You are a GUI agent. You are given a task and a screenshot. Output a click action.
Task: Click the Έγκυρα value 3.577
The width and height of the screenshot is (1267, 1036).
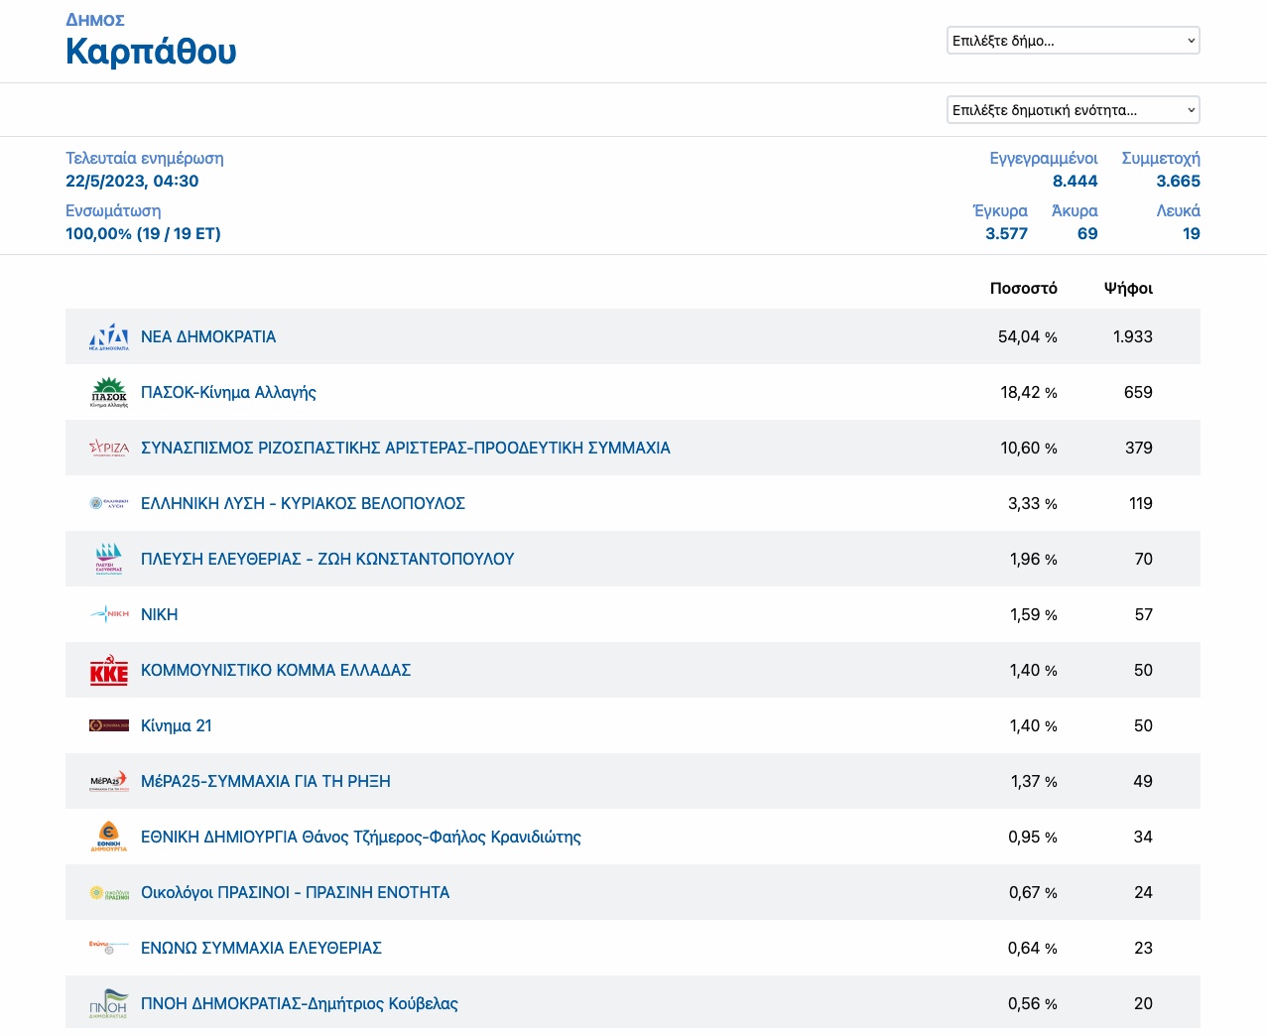click(x=1006, y=233)
